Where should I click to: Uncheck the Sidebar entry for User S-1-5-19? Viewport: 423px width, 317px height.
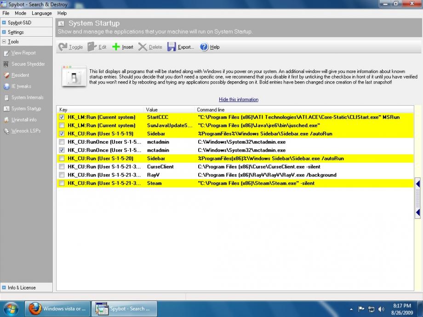(62, 134)
